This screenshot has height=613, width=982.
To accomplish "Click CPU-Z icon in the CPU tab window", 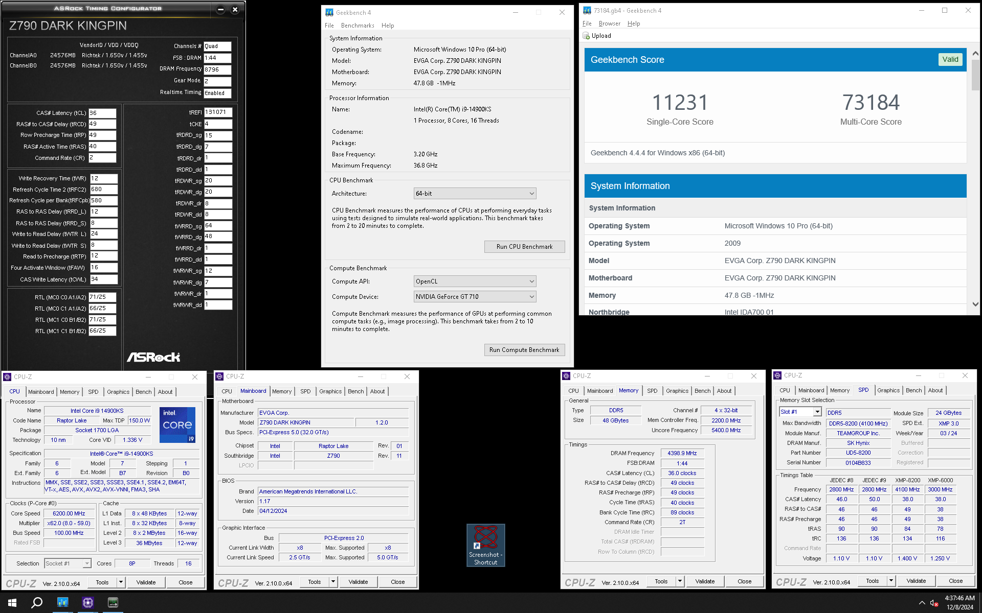I will click(x=7, y=377).
